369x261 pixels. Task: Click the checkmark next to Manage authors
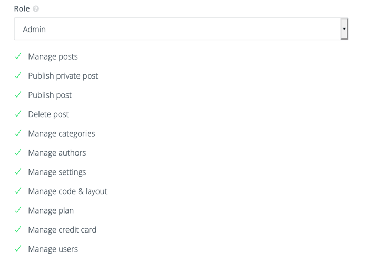pos(18,152)
